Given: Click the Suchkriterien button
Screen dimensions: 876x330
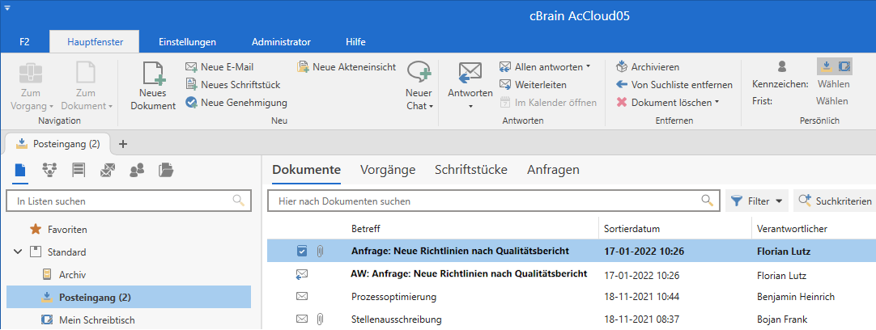Looking at the screenshot, I should (x=835, y=201).
